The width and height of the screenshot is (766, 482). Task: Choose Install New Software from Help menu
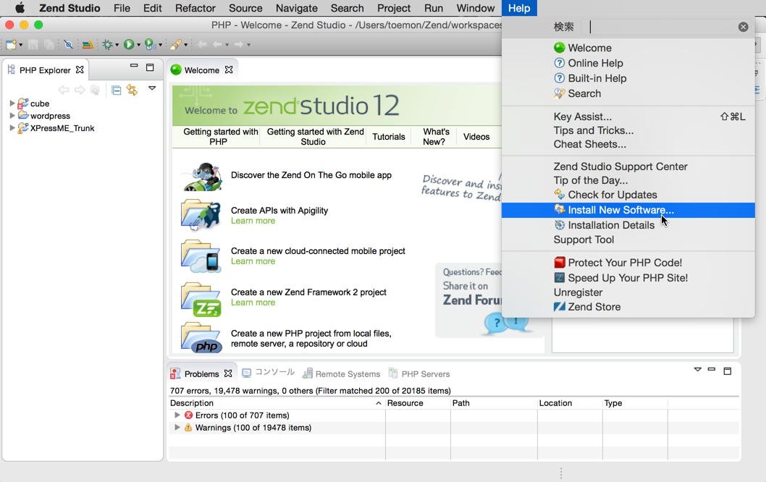[x=628, y=210]
